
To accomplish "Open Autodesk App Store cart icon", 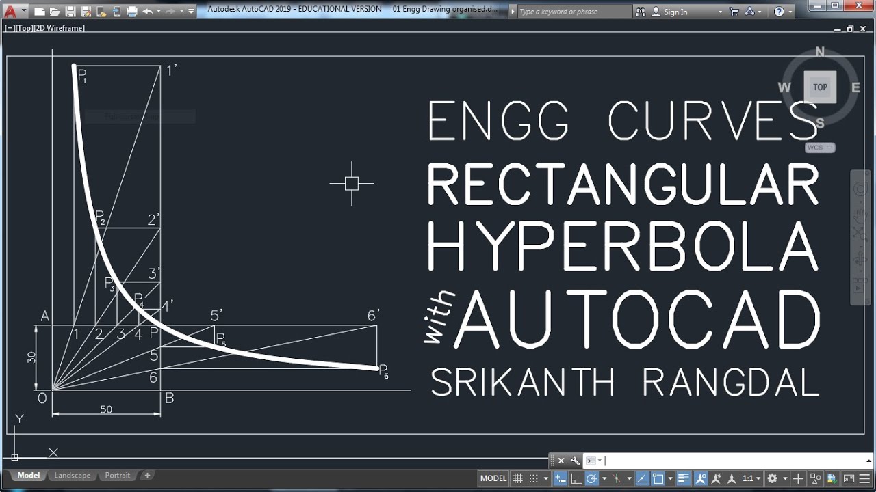I will [734, 12].
